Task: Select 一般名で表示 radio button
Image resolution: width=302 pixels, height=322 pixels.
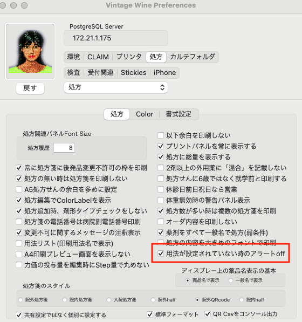Action: 231,280
